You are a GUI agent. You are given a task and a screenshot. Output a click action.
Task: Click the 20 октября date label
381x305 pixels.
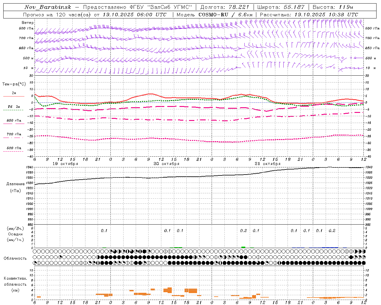167,164
